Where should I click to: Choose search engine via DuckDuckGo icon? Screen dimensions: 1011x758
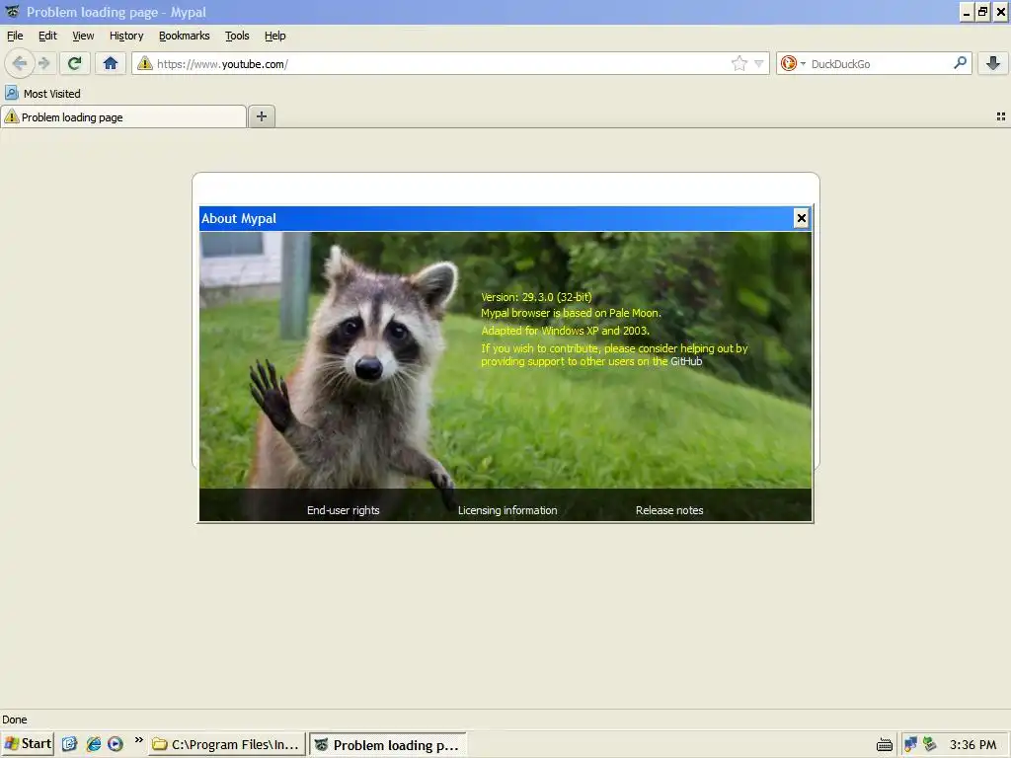point(793,63)
